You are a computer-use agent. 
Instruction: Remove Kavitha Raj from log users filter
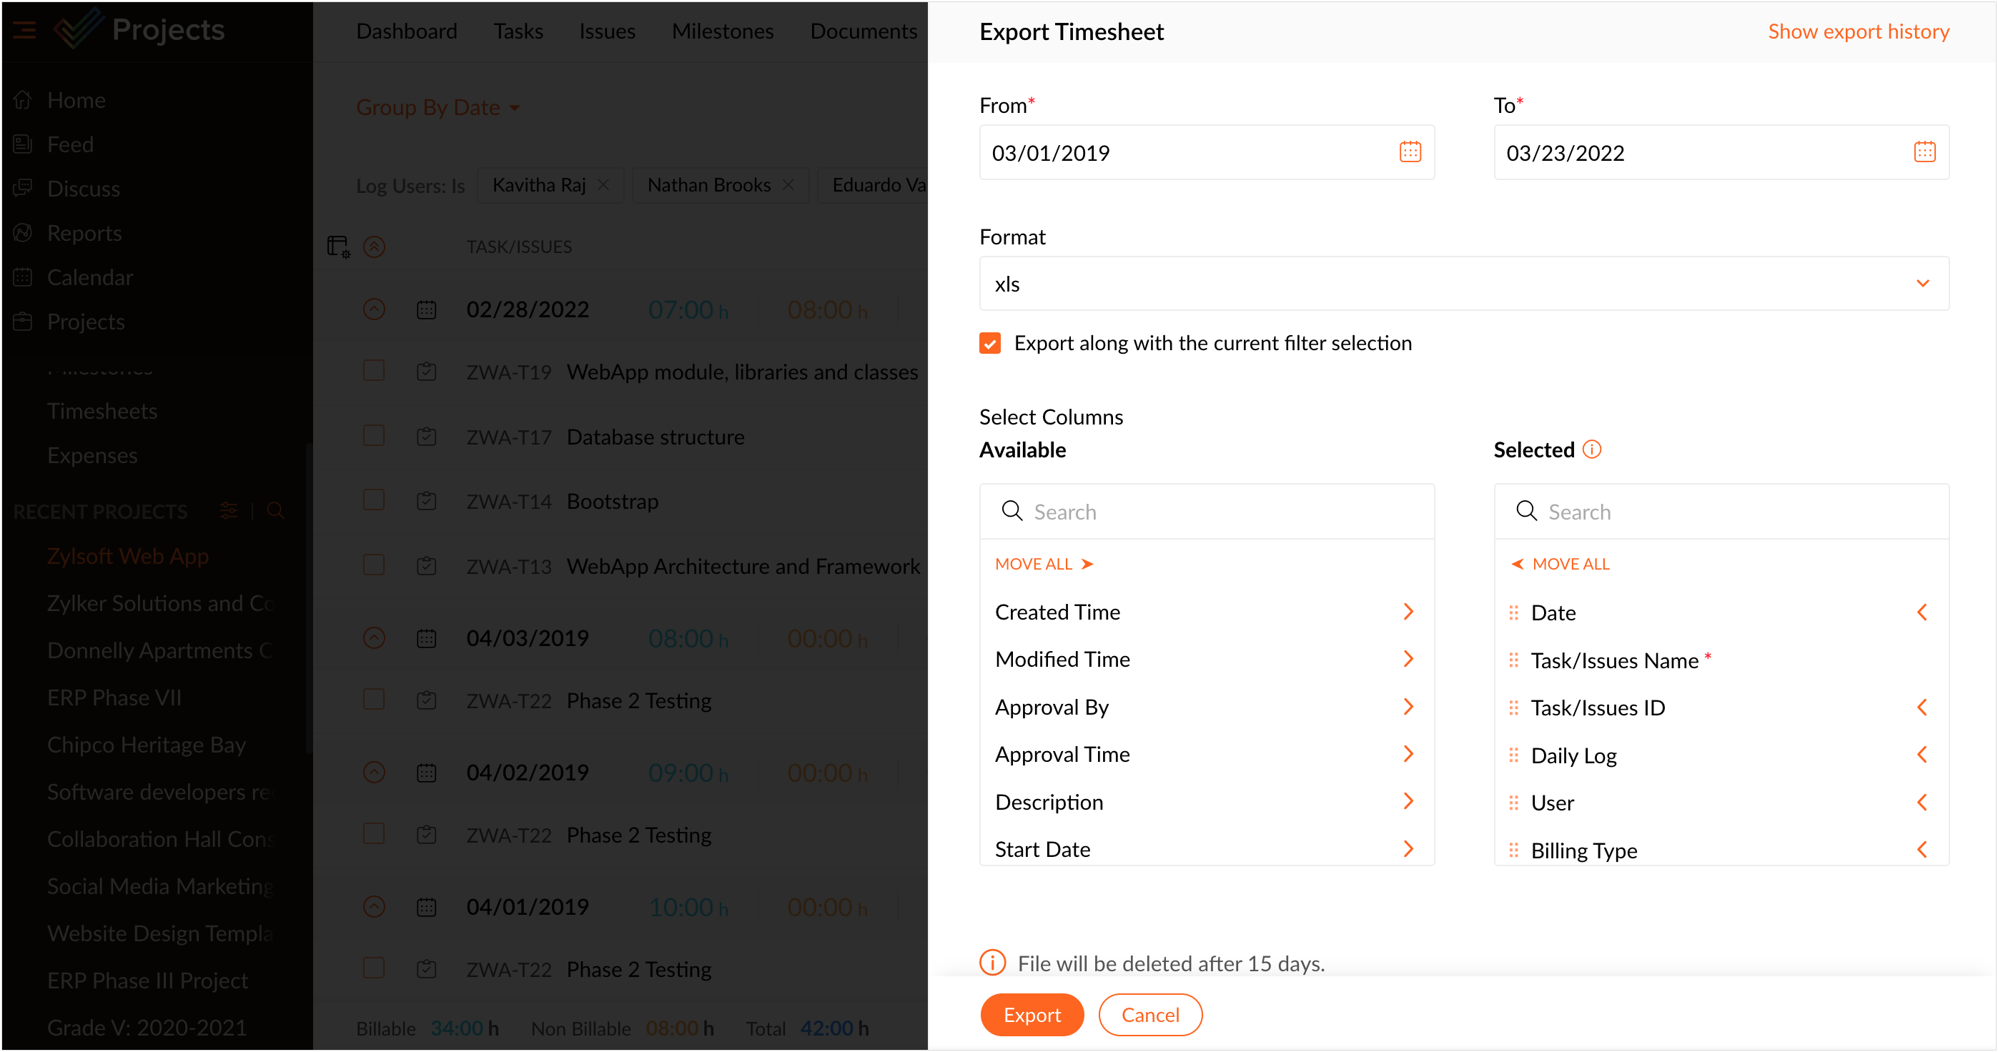pos(603,184)
